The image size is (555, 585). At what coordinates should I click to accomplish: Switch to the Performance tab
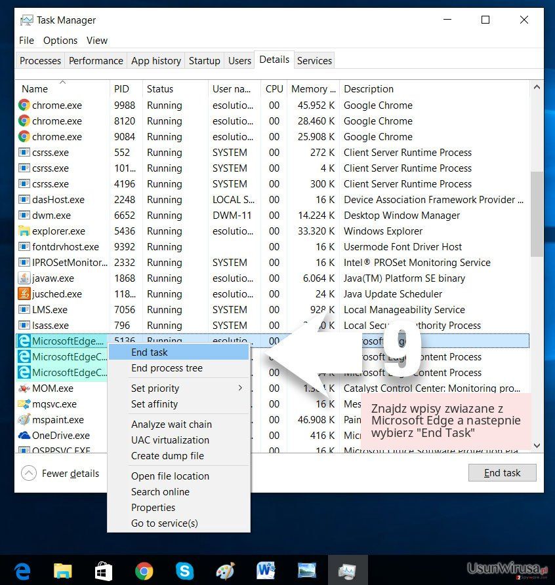(96, 60)
